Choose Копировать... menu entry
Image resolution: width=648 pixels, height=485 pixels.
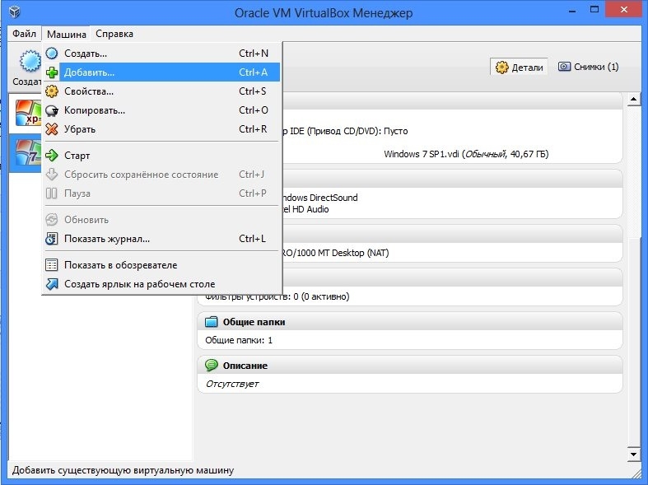click(x=162, y=110)
